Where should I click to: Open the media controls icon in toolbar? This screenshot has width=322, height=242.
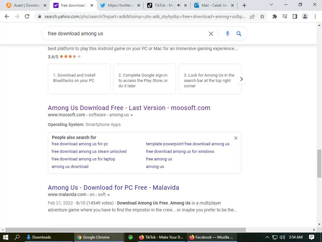(x=285, y=16)
